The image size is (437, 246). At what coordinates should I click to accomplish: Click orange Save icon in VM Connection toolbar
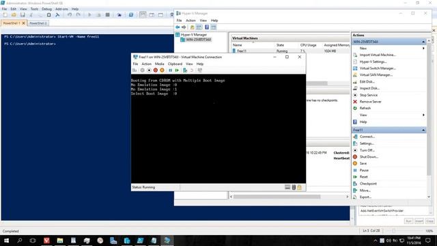tap(162, 70)
